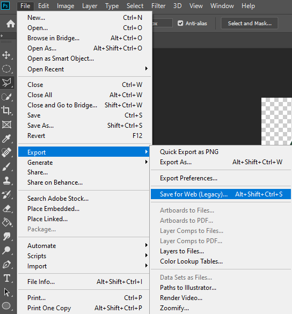
Task: Select the Paint Bucket tool
Action: (x=6, y=222)
